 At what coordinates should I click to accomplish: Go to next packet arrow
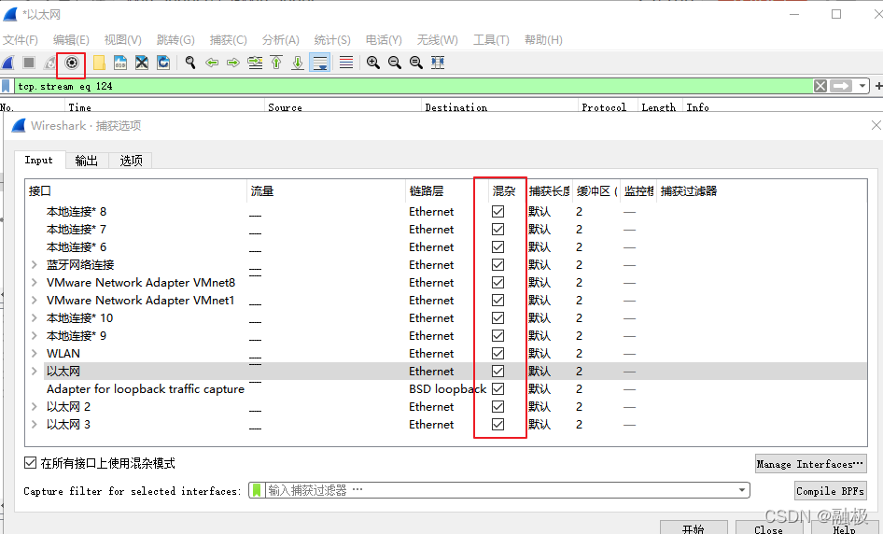pos(233,63)
